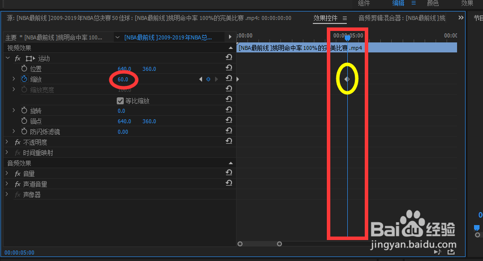Reset the 运动 motion effect
483x261 pixels.
229,57
